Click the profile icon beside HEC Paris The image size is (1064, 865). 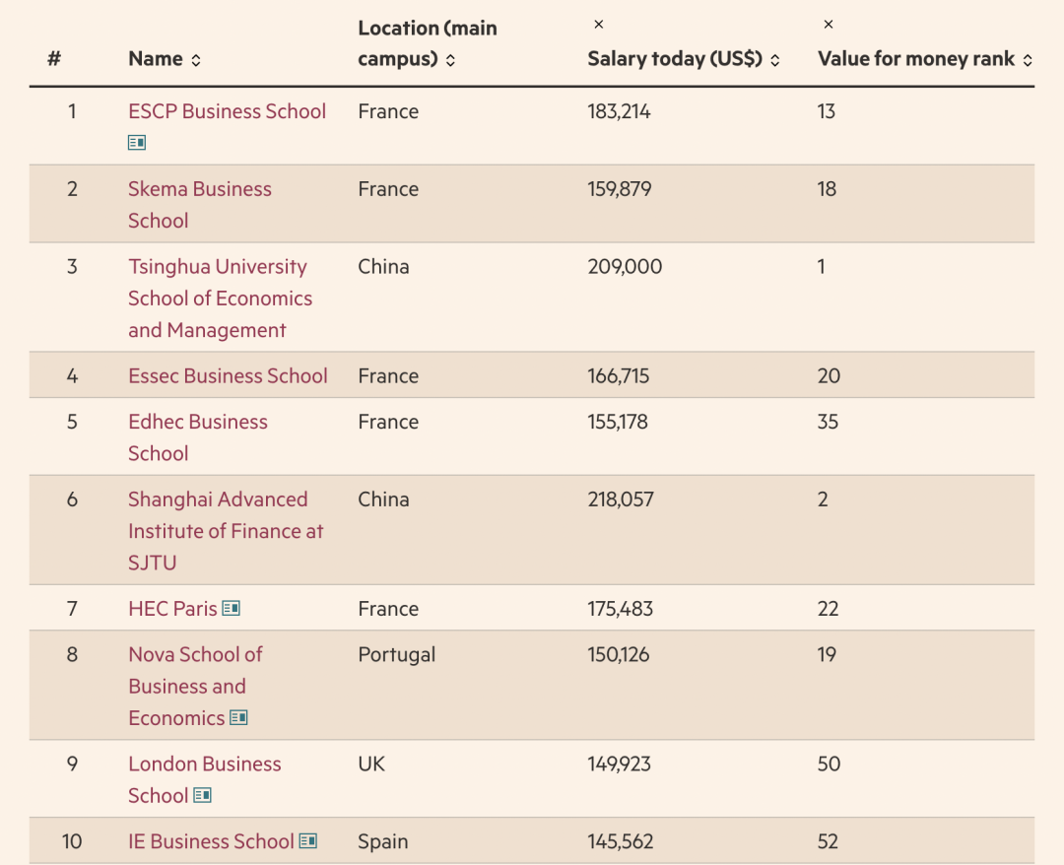(x=231, y=608)
